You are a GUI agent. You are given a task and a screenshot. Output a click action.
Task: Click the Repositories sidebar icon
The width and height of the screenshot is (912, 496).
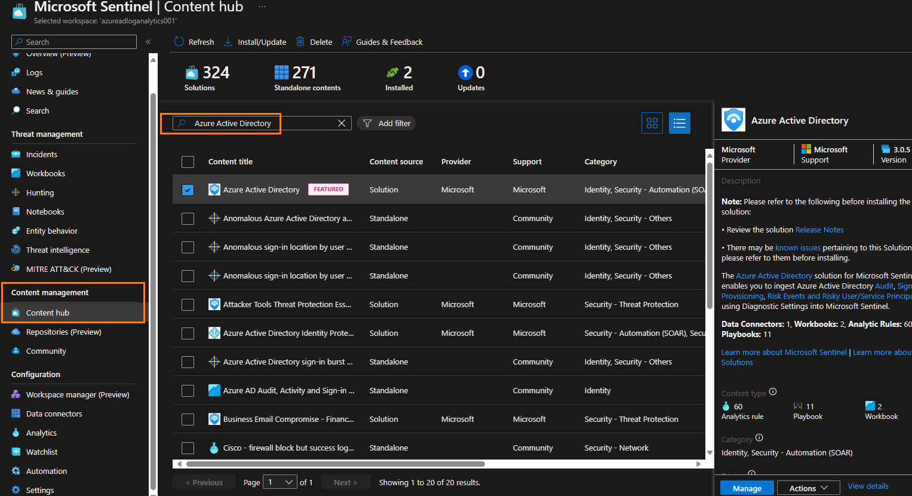pyautogui.click(x=16, y=332)
